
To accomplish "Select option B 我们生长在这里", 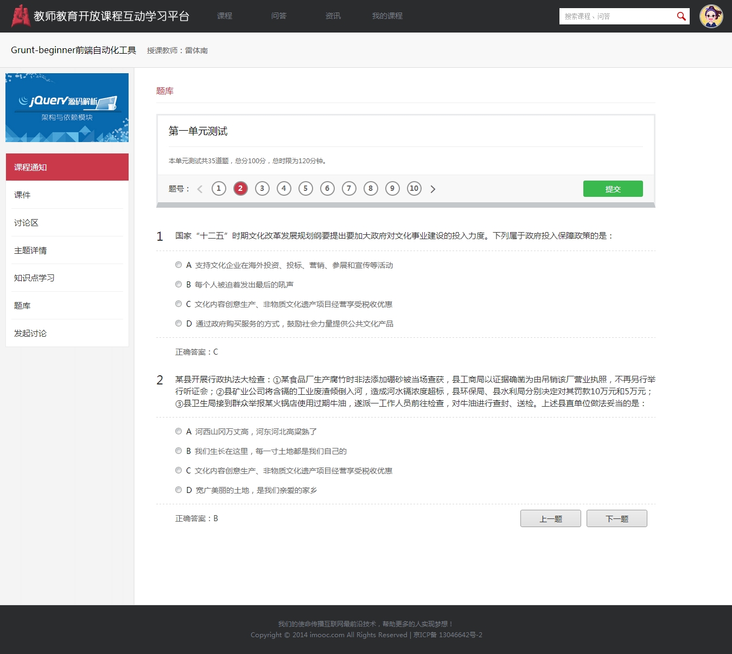I will coord(179,451).
